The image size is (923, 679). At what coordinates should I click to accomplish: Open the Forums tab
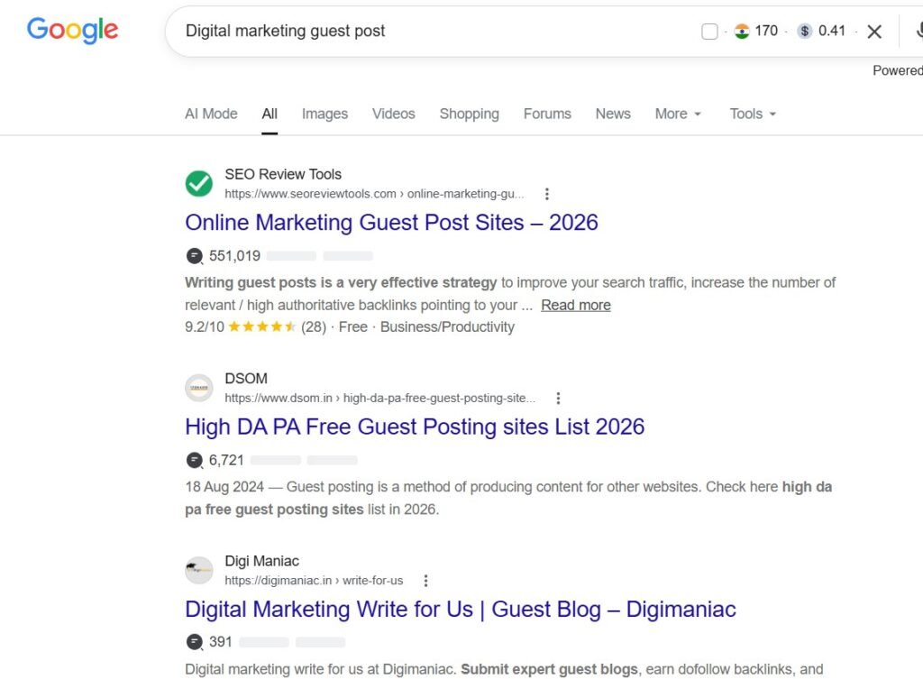(547, 114)
